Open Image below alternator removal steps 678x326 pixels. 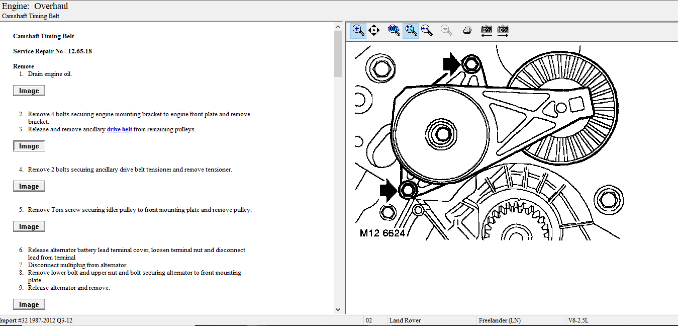click(29, 305)
